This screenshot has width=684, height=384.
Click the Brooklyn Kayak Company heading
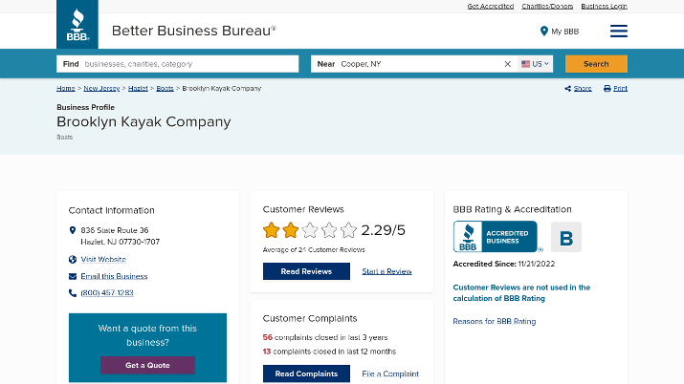click(x=143, y=122)
